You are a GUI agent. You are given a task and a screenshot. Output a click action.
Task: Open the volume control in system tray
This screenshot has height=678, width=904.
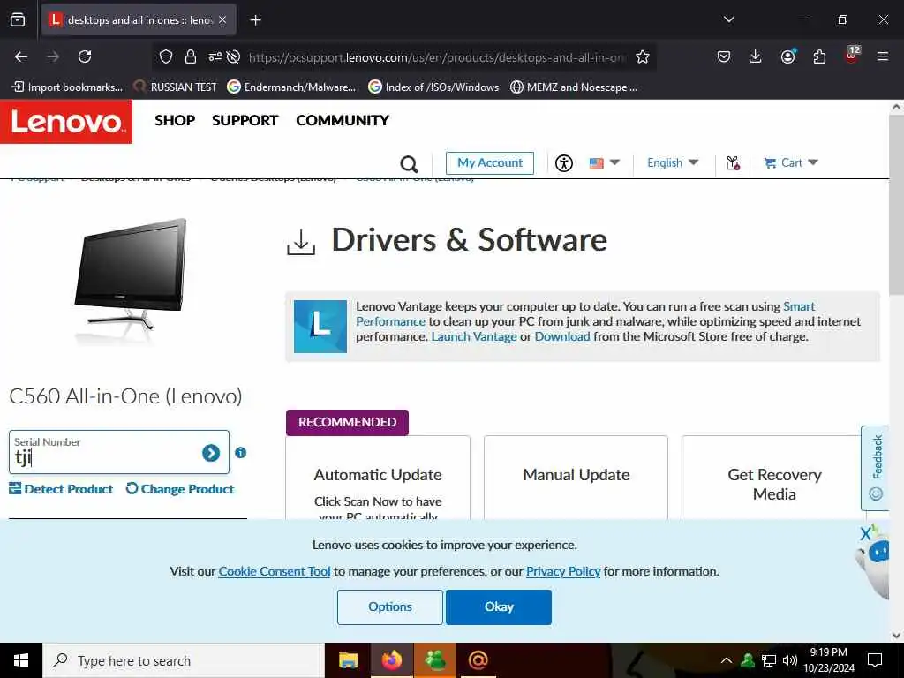coord(790,660)
